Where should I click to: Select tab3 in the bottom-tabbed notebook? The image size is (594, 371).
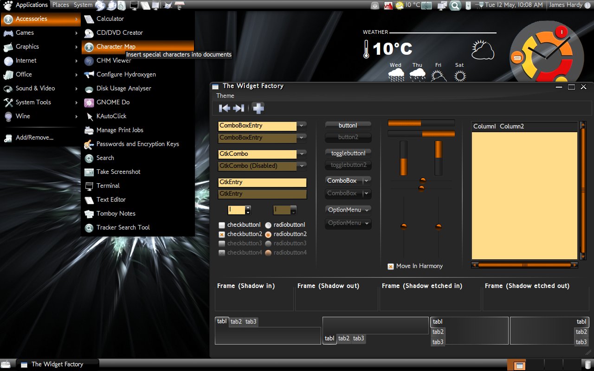[358, 339]
